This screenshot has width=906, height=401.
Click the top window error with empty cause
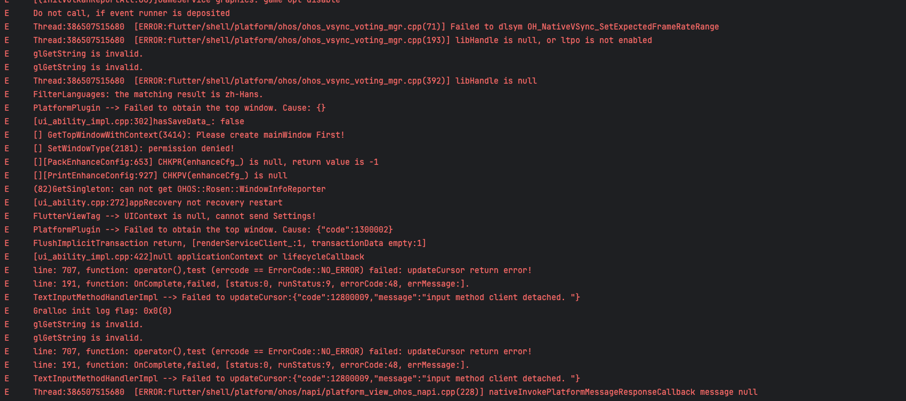tap(179, 108)
